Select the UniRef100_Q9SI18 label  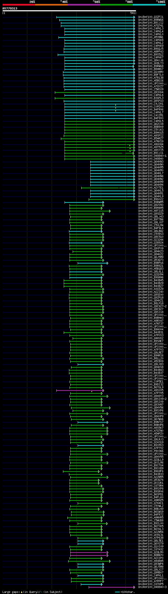coord(151,312)
